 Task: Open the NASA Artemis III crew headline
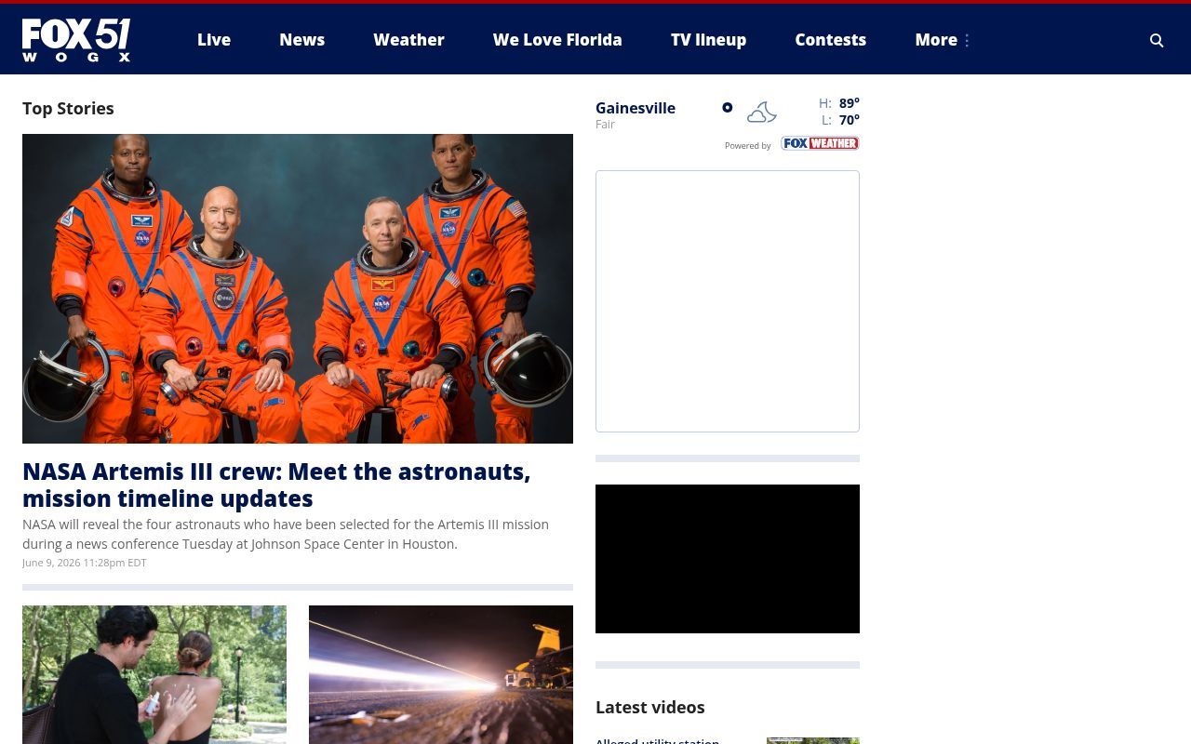276,485
